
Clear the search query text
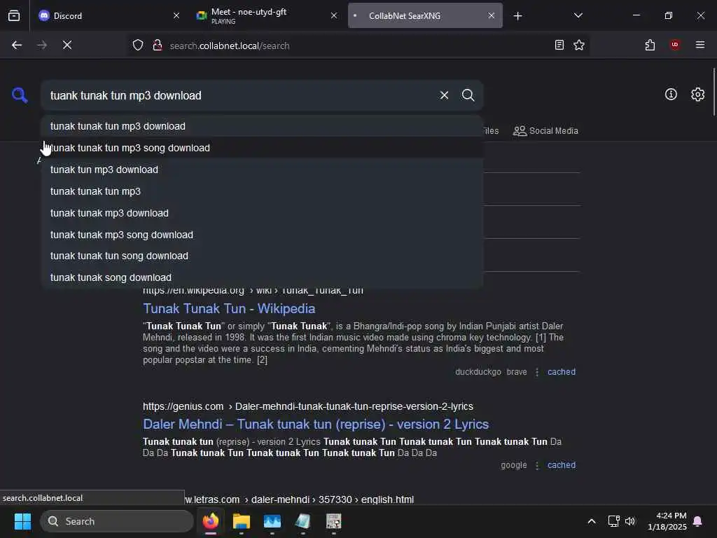pyautogui.click(x=444, y=95)
